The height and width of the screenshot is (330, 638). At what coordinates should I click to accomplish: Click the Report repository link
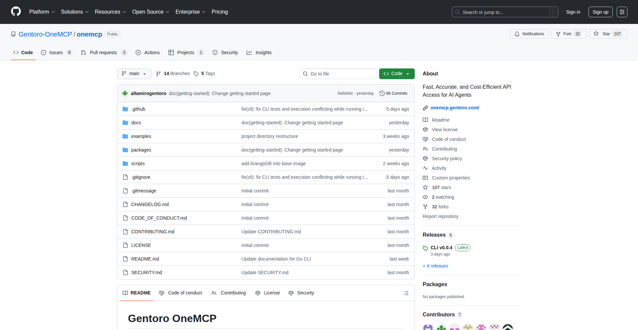click(441, 216)
